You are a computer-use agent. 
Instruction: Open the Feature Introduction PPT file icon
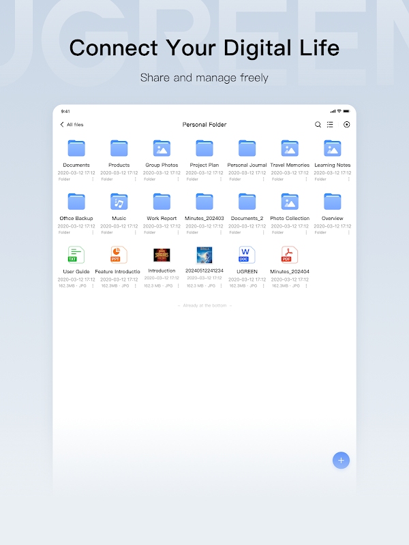(119, 255)
